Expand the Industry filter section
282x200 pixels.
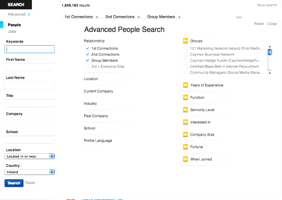coord(90,104)
